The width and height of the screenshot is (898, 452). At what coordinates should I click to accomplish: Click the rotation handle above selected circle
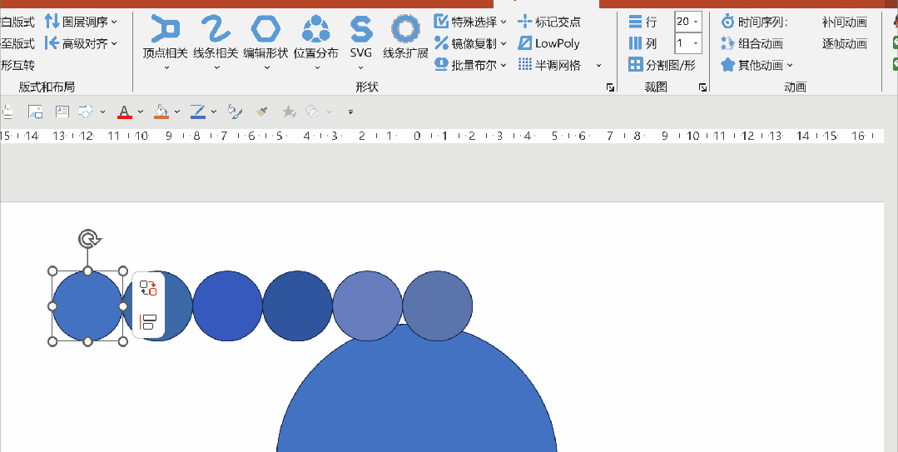(x=89, y=239)
